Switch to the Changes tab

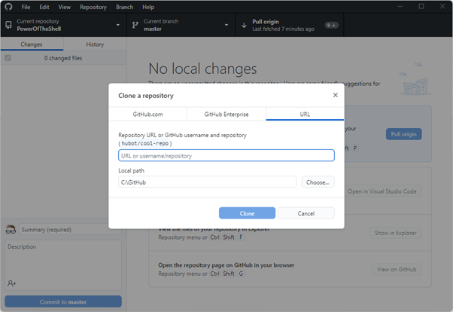click(x=32, y=44)
